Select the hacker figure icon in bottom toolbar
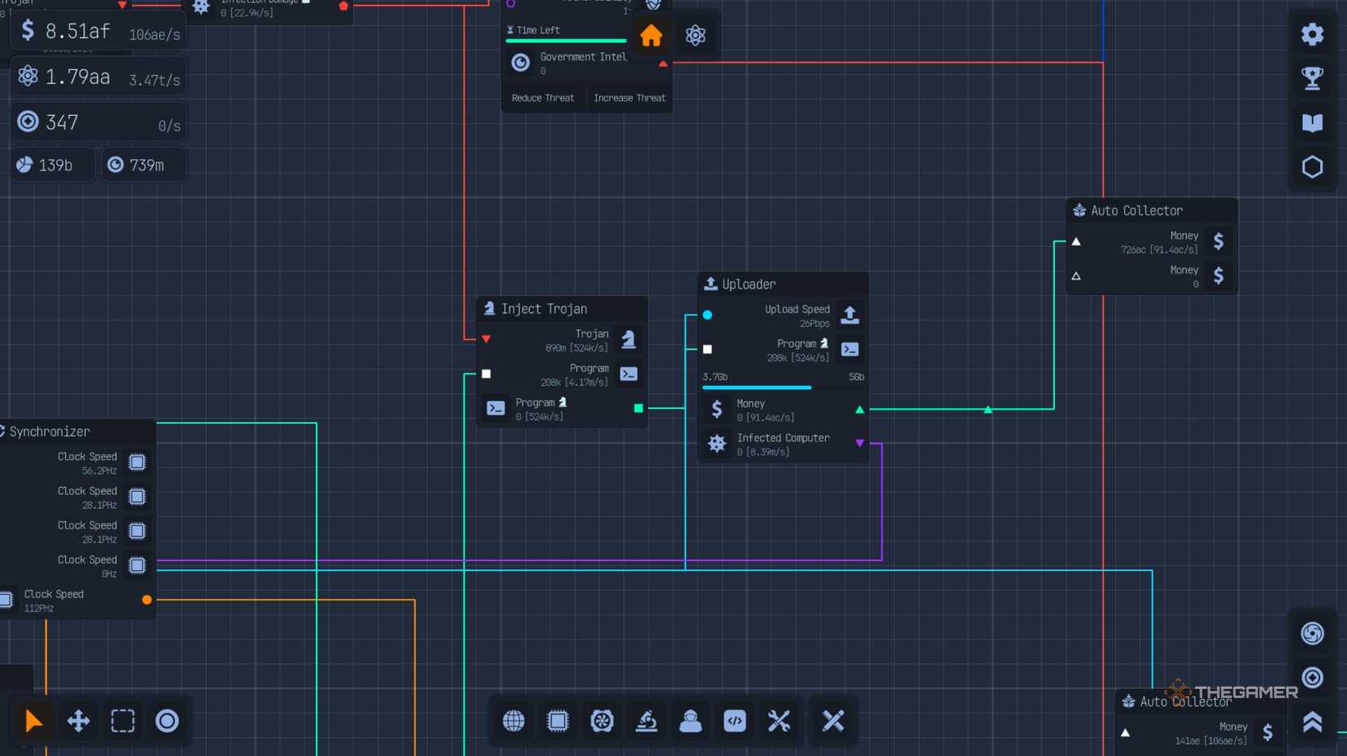The width and height of the screenshot is (1347, 756). [690, 721]
